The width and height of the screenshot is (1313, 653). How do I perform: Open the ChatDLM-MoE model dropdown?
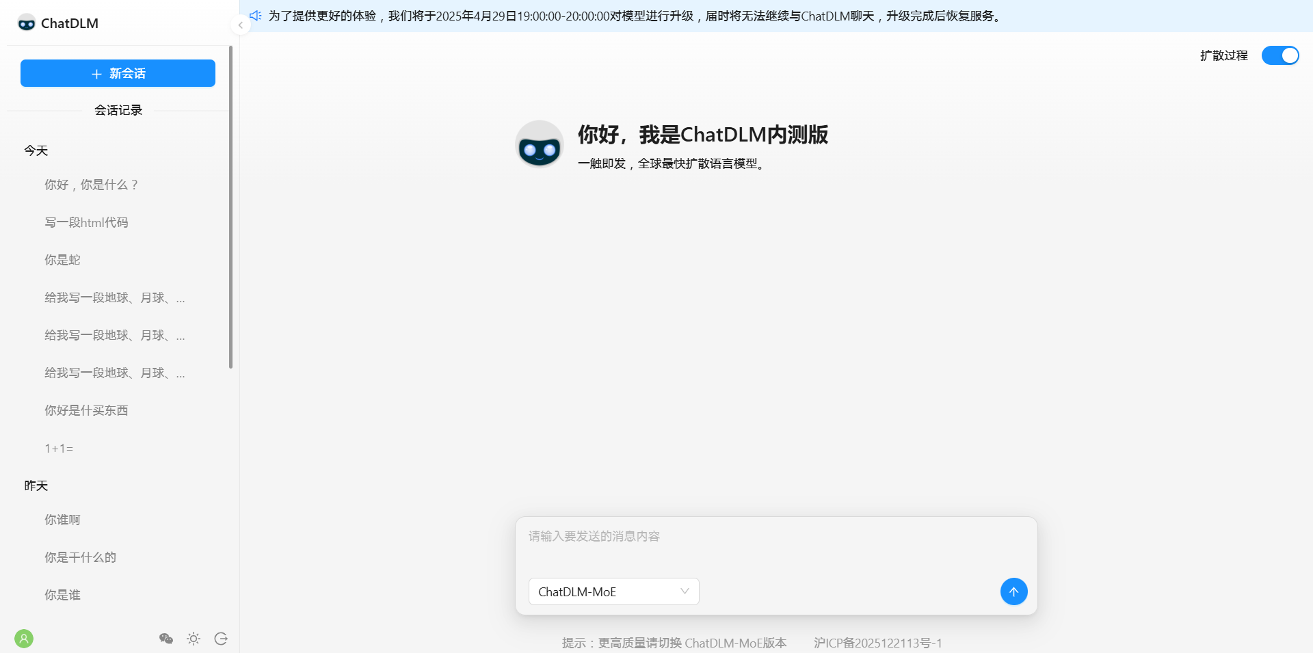613,591
